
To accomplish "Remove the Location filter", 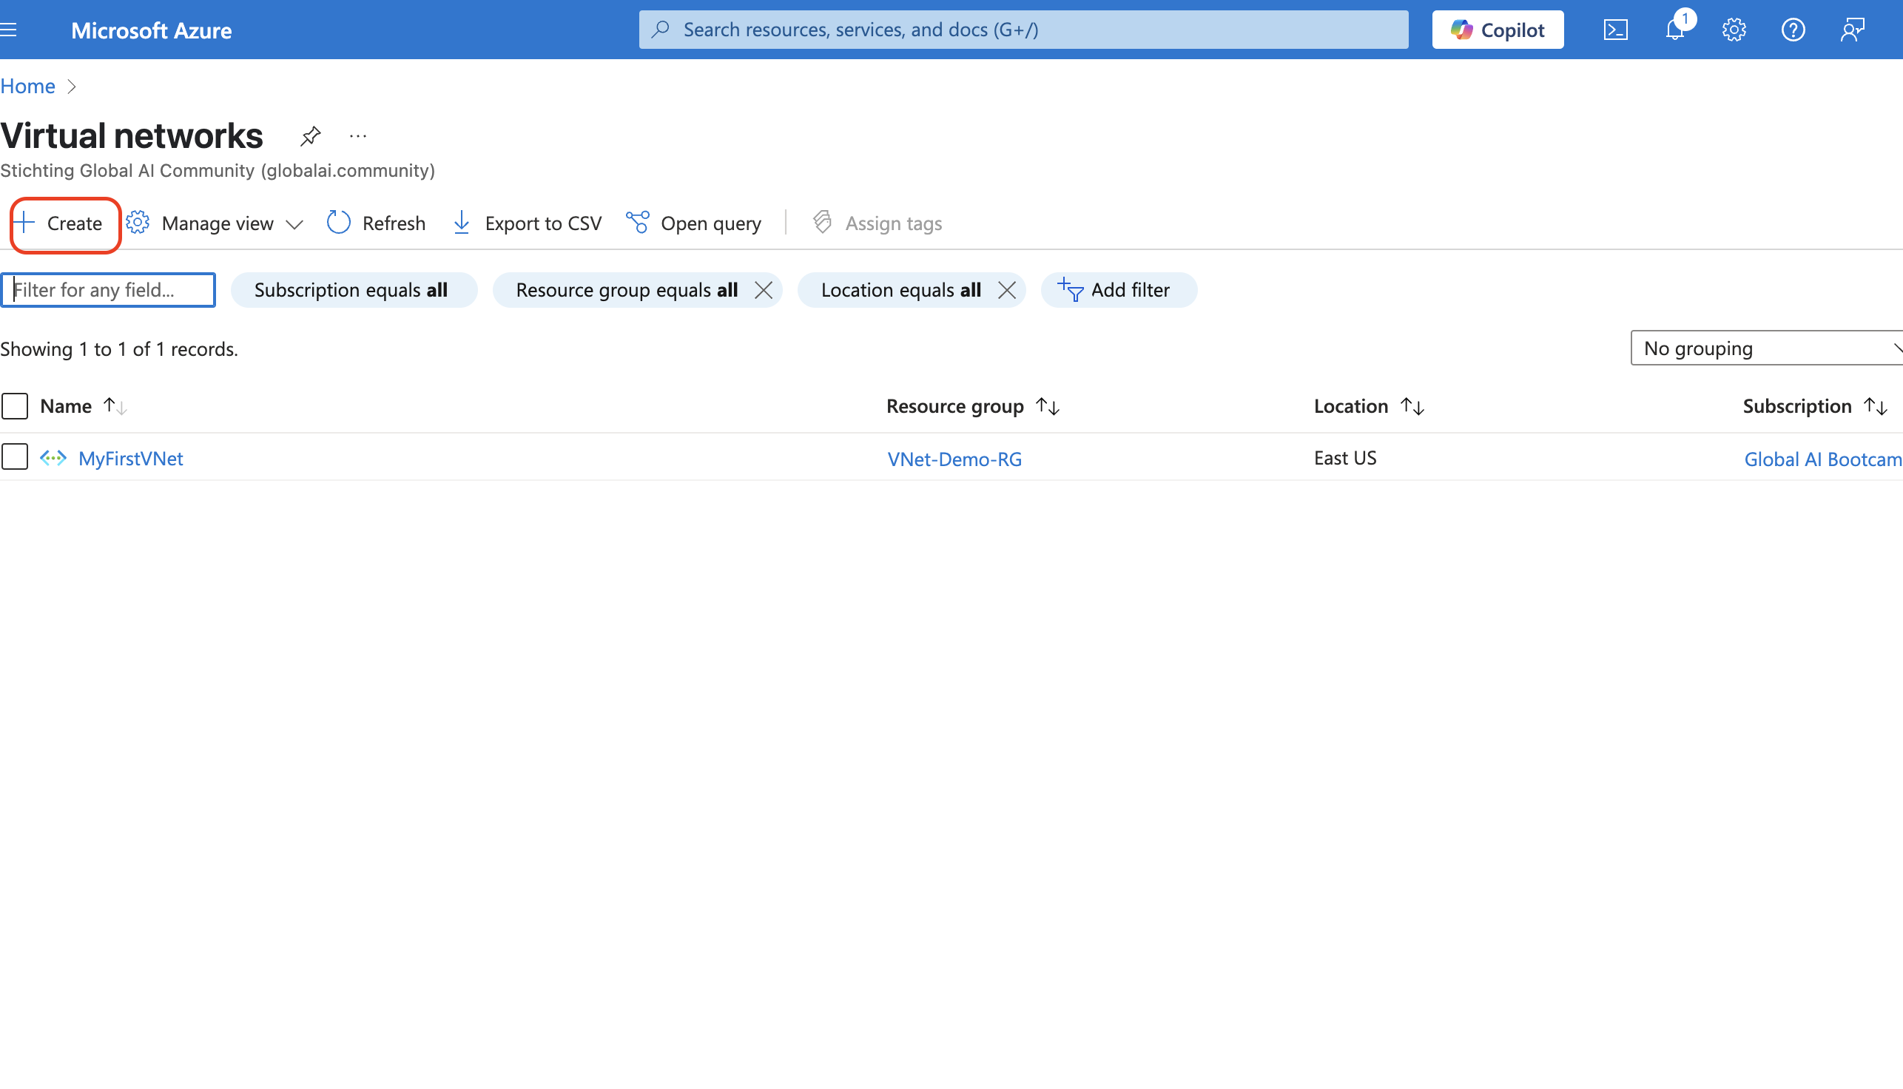I will coord(1007,290).
